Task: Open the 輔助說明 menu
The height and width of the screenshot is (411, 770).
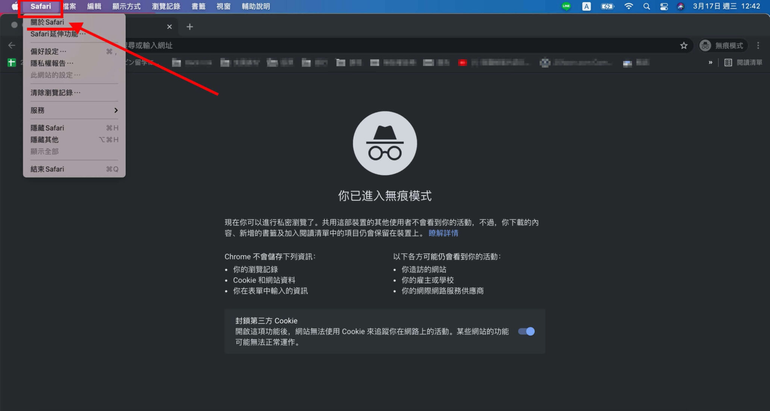Action: [256, 6]
